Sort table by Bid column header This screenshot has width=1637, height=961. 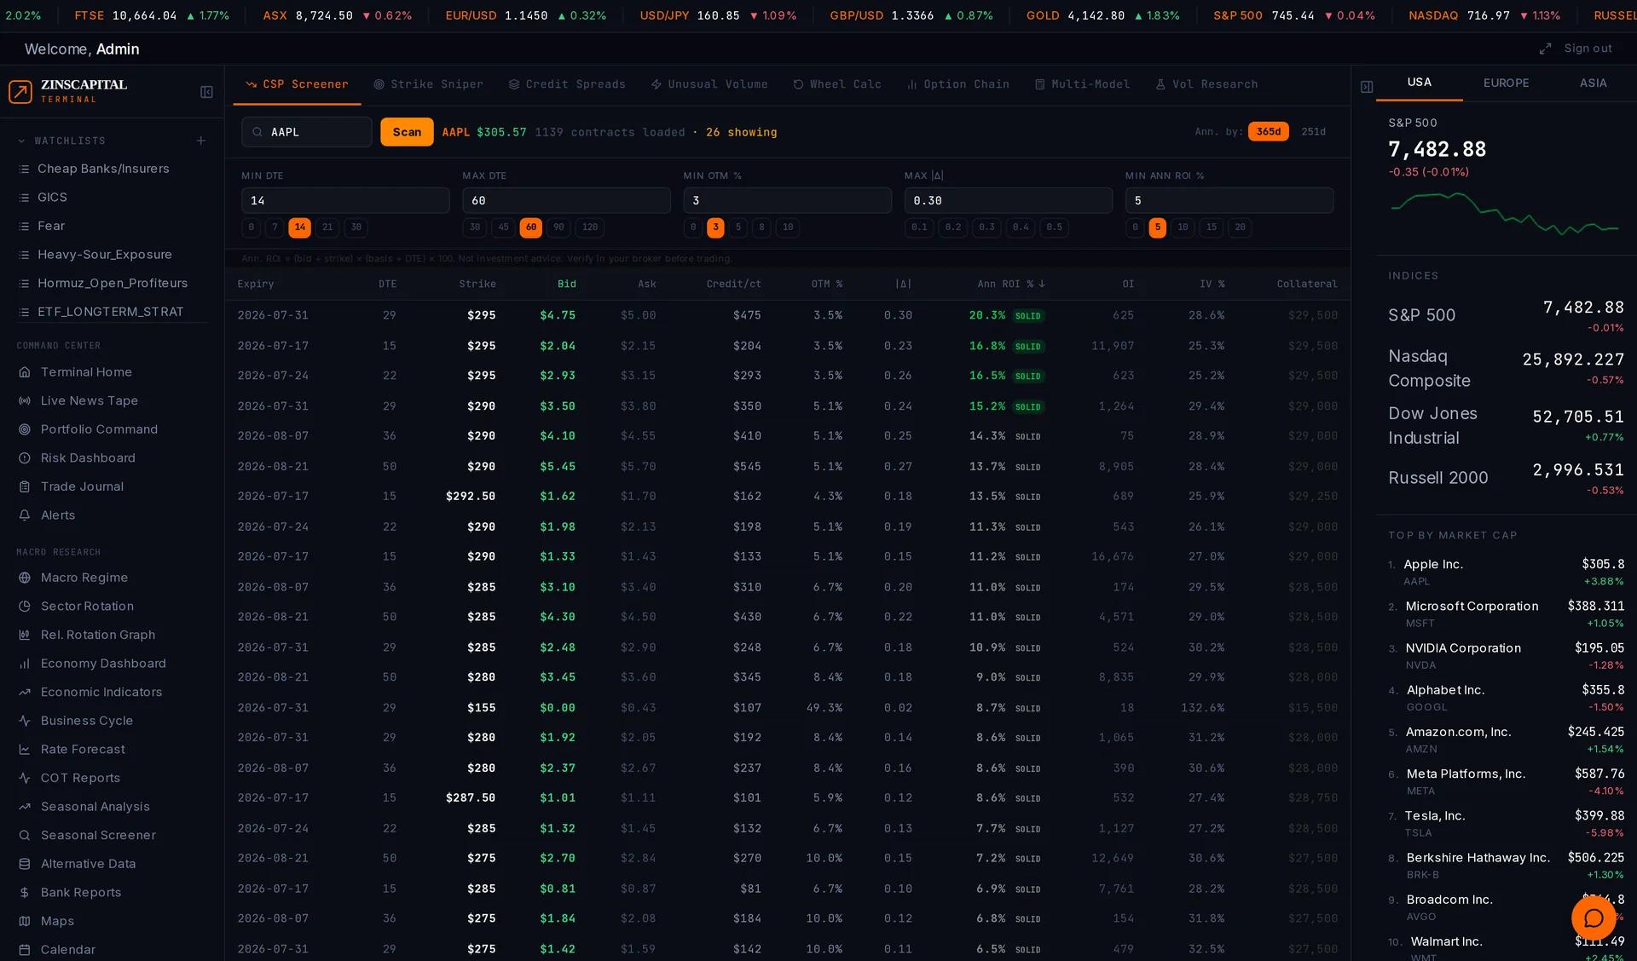click(x=566, y=284)
